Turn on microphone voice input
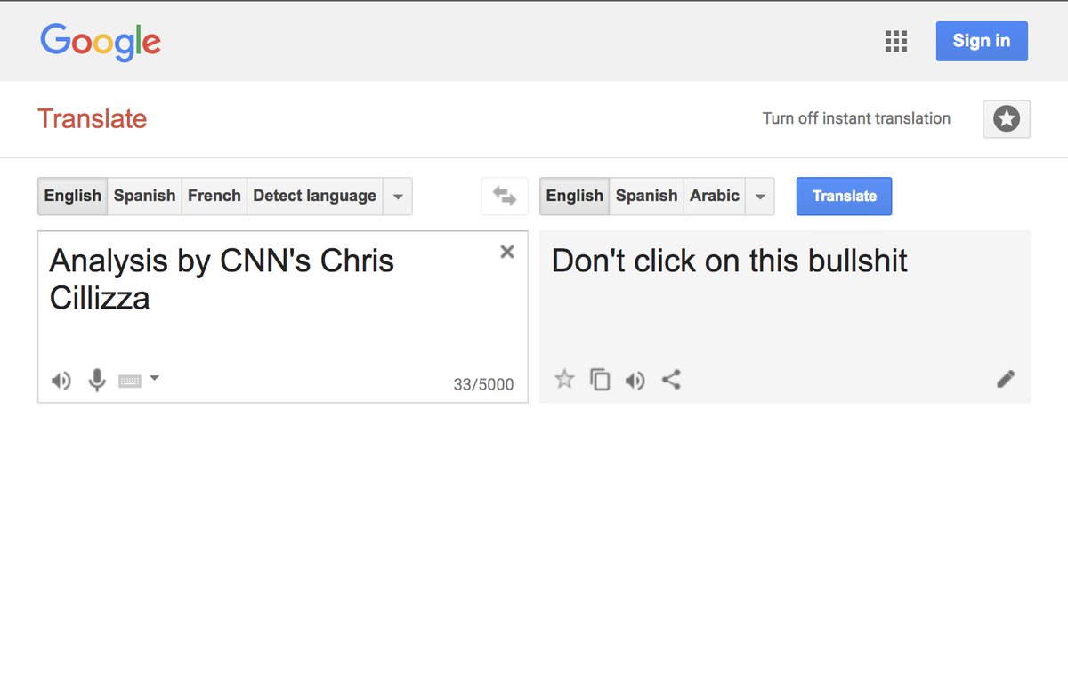This screenshot has width=1068, height=683. (x=97, y=381)
